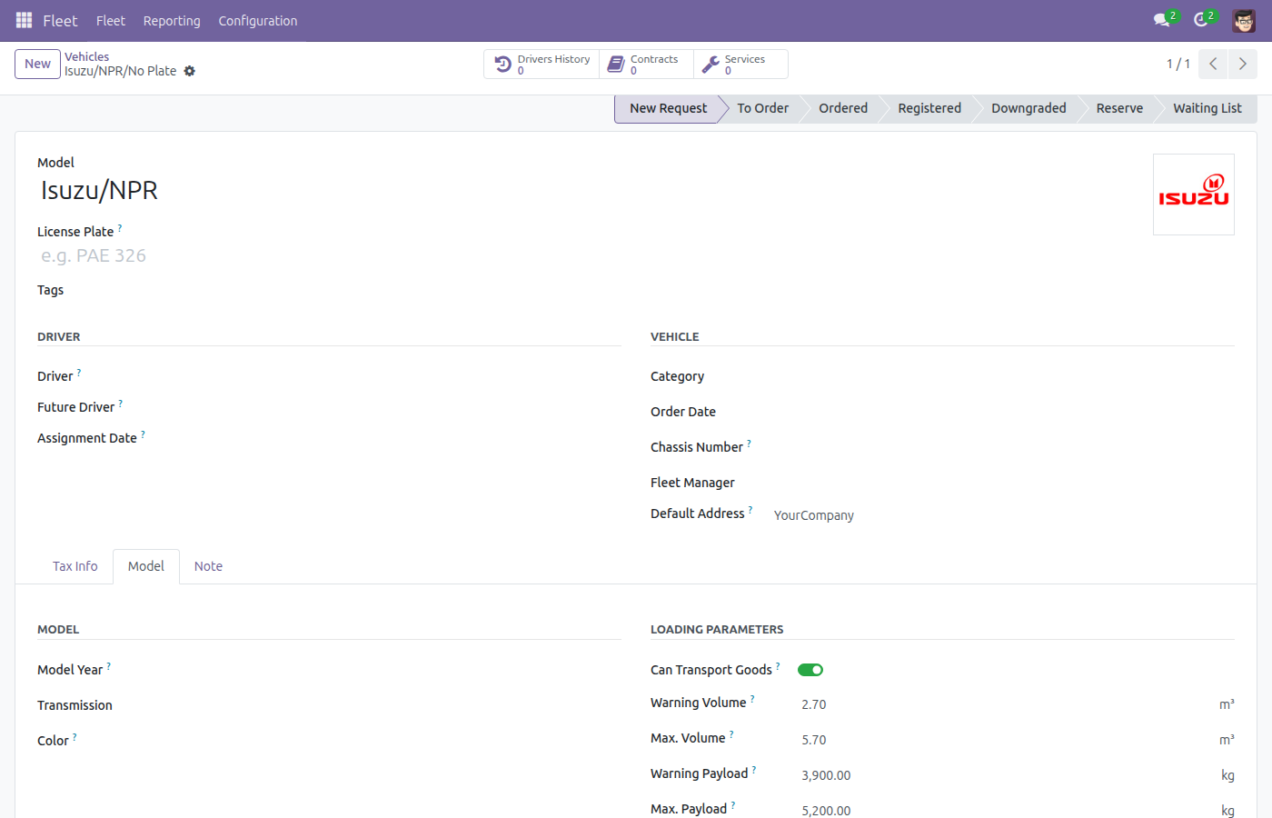
Task: Set status to Registered
Action: click(929, 108)
